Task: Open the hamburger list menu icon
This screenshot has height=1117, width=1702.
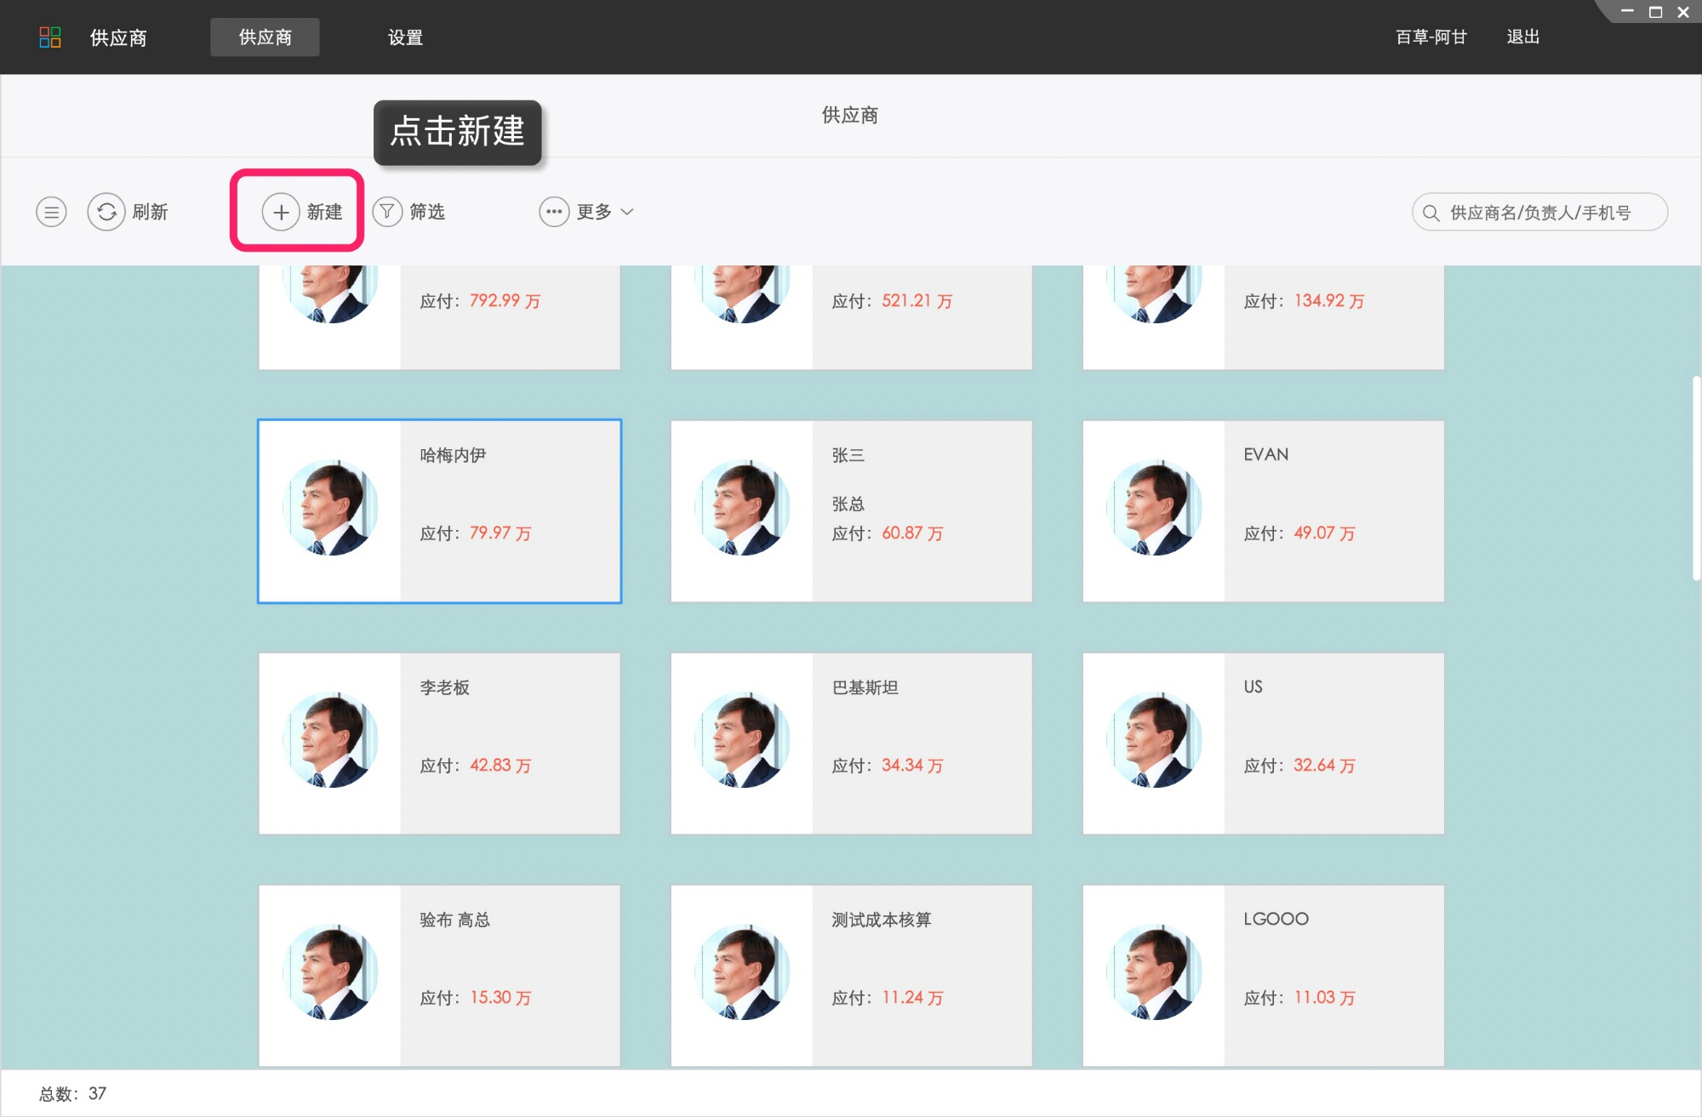Action: coord(51,212)
